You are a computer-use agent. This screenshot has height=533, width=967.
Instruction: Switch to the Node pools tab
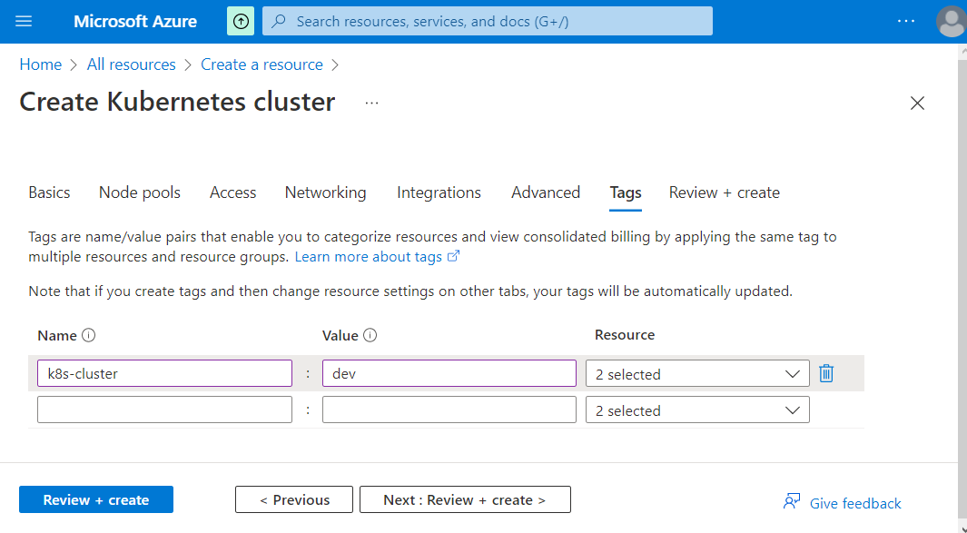tap(140, 192)
